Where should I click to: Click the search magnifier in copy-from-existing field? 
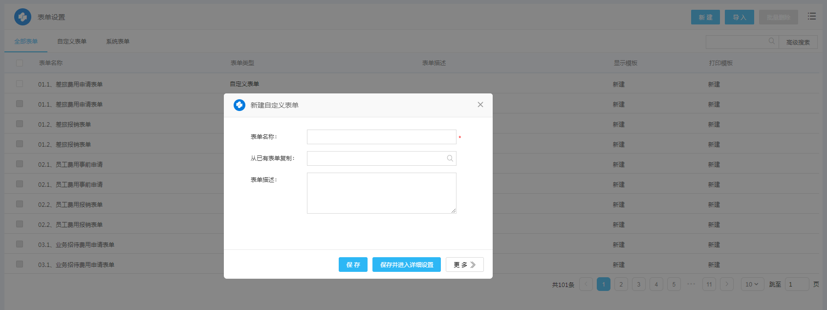click(450, 158)
